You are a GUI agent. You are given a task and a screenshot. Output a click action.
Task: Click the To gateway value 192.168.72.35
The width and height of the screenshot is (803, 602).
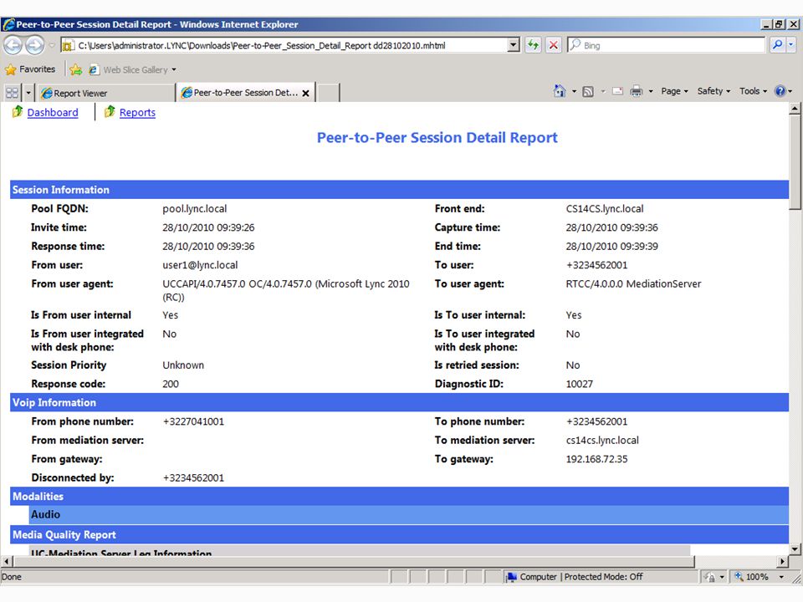pos(596,459)
